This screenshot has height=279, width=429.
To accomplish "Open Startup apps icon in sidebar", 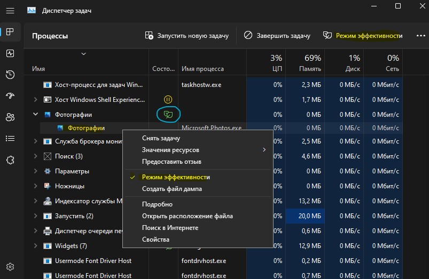I will pyautogui.click(x=10, y=95).
